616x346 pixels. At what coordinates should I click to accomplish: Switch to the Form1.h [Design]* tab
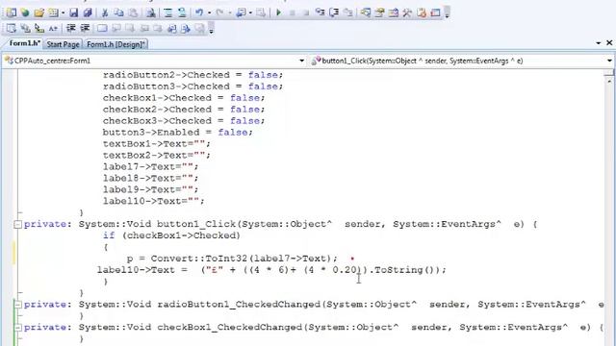coord(115,44)
